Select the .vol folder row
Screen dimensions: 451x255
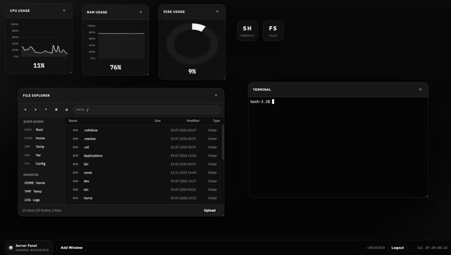144,147
